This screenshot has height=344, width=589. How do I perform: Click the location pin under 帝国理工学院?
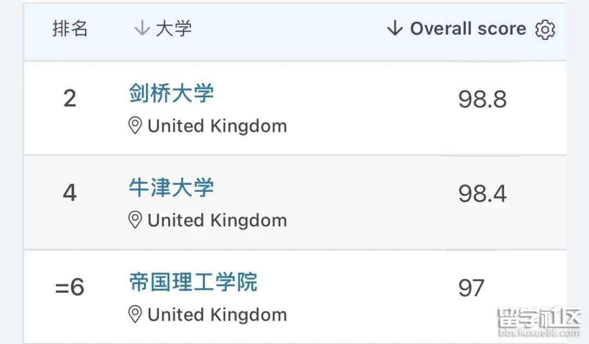pyautogui.click(x=135, y=315)
